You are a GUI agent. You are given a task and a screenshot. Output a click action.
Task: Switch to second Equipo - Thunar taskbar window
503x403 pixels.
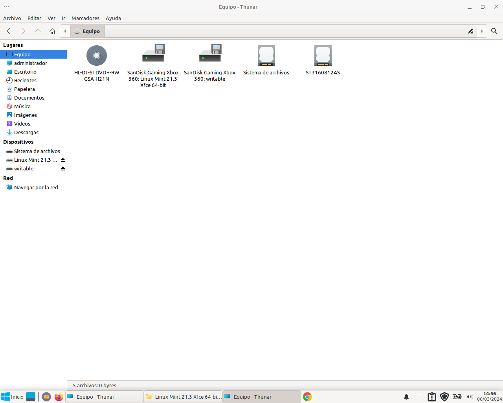(262, 397)
